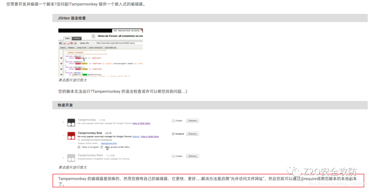369x188 pixels.
Task: Click the paragraph starting Tampermonkey 的编辑器是很棒的
Action: point(207,181)
